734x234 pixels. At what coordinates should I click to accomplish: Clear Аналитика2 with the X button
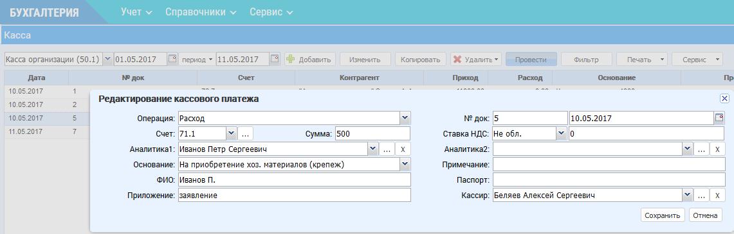(718, 149)
